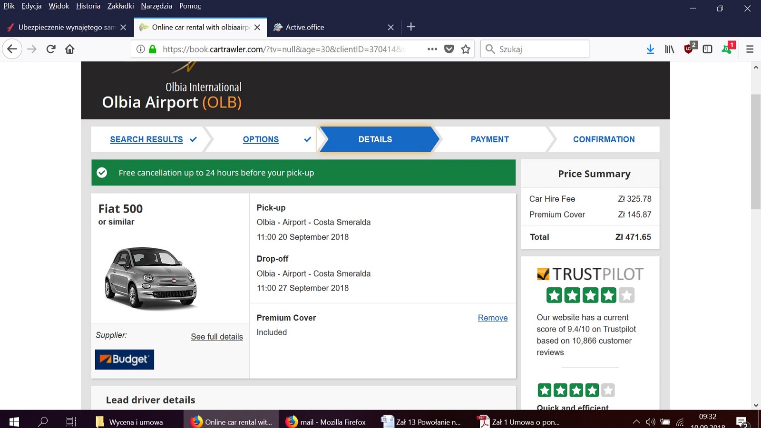Toggle the Firefox sidebar icon
Screen dimensions: 761x428
click(x=707, y=49)
